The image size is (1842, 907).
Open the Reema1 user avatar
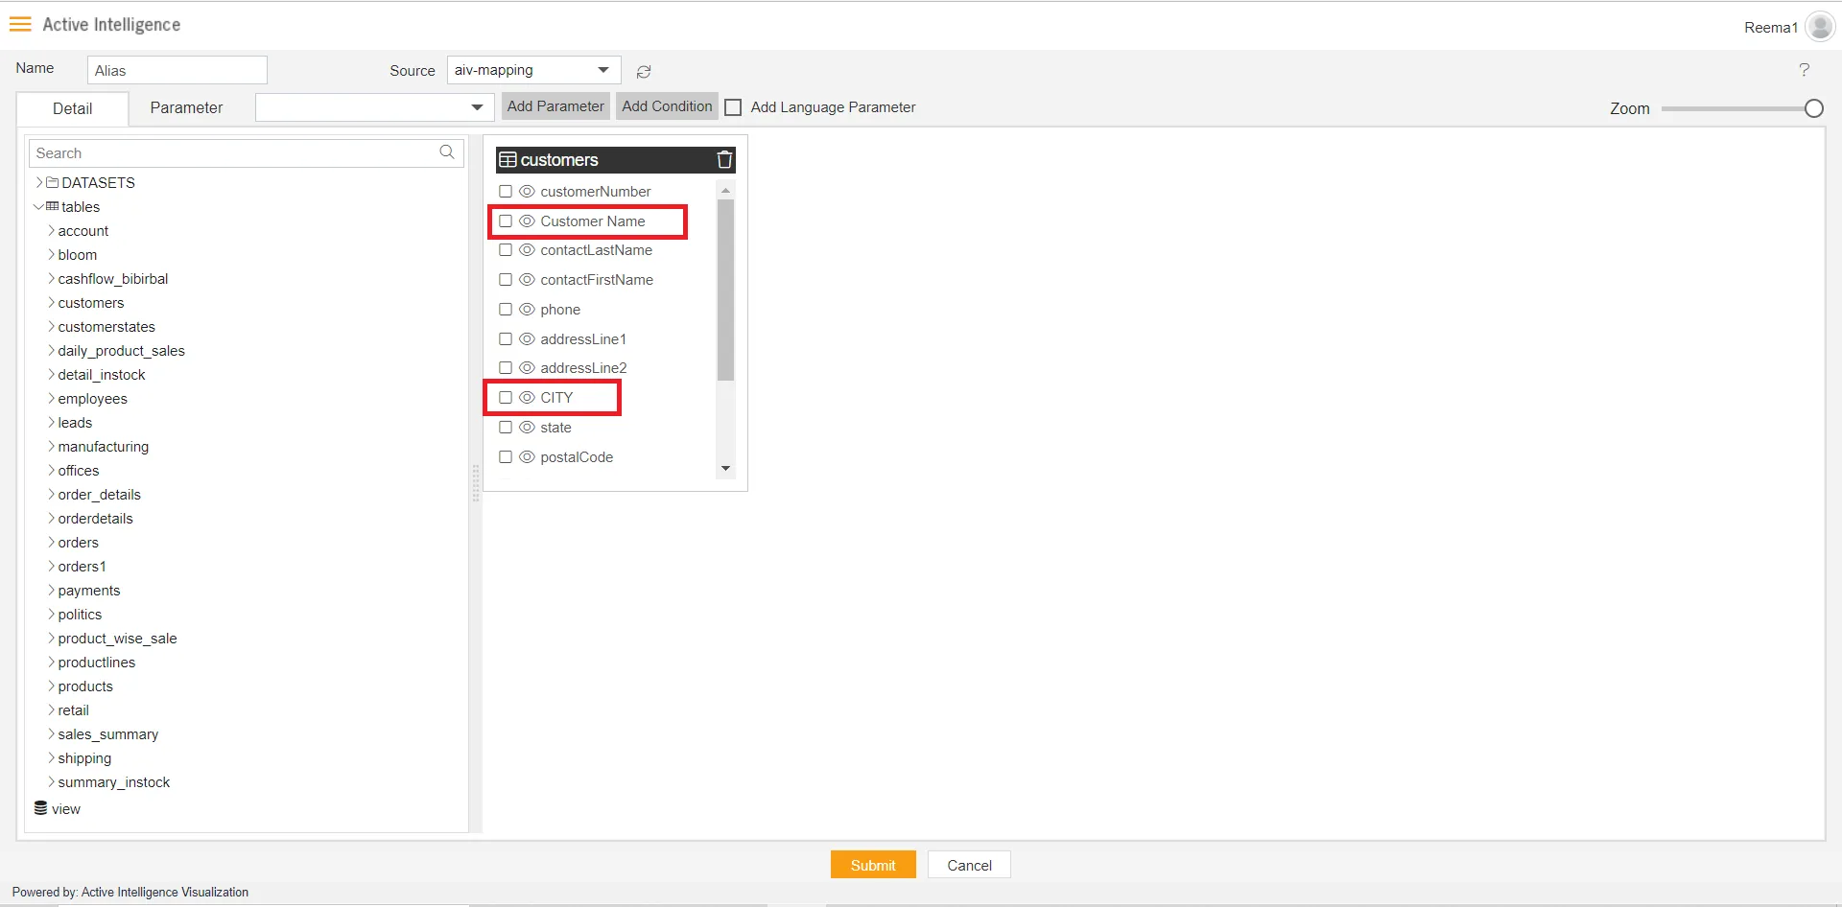click(x=1819, y=27)
